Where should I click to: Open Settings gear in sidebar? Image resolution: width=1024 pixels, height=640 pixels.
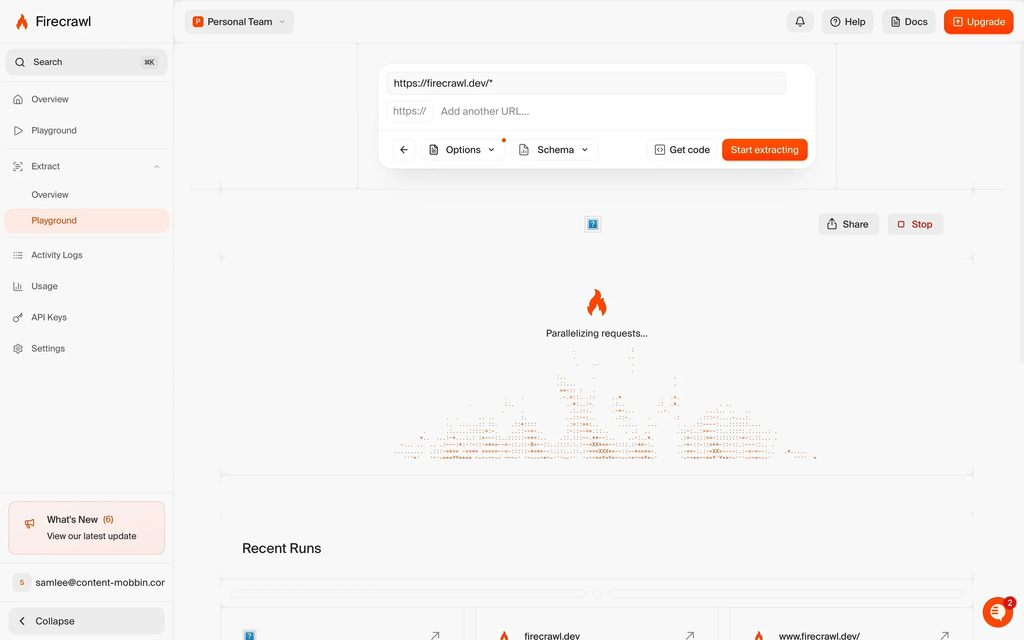48,349
